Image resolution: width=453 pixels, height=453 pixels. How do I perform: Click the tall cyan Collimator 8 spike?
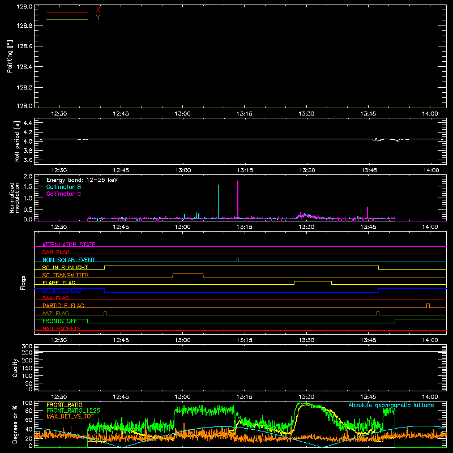tap(218, 202)
